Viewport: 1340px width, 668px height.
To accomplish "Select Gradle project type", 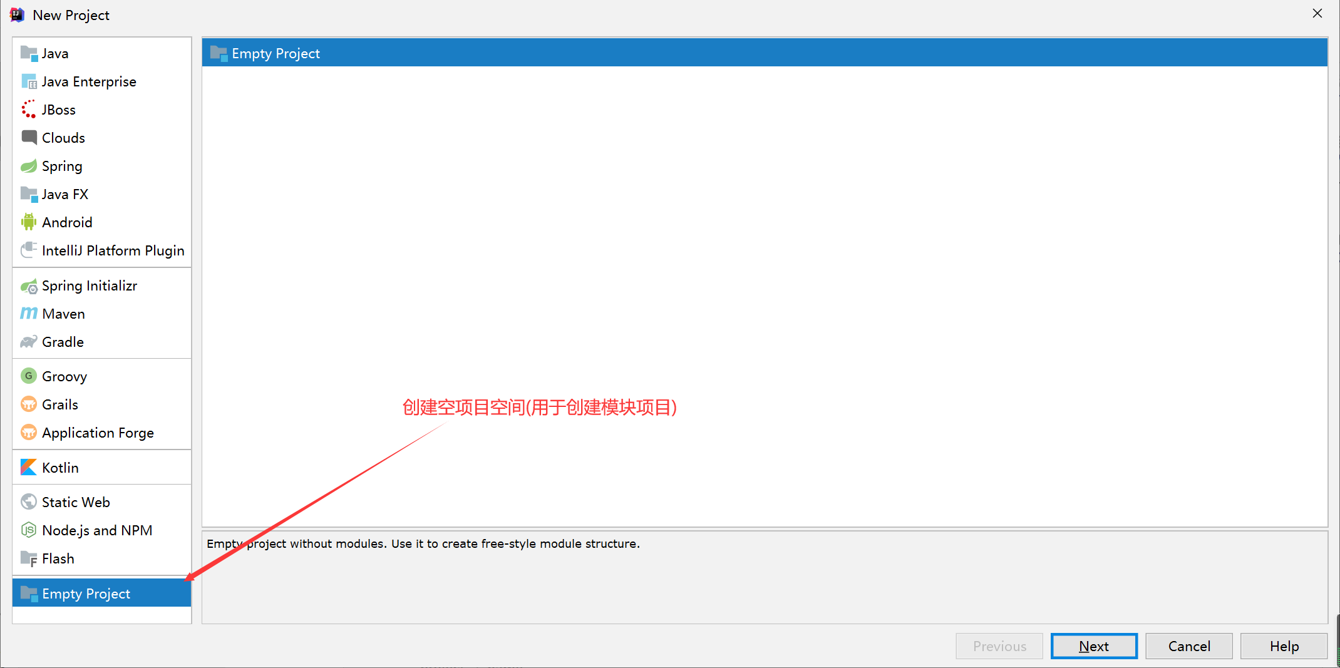I will point(63,342).
